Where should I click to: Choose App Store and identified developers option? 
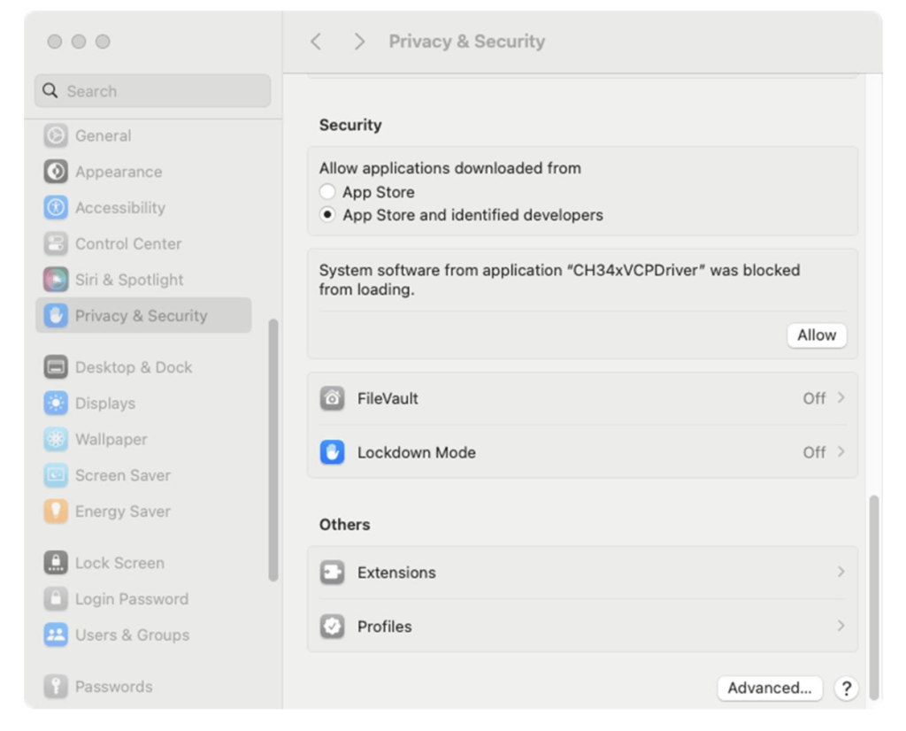327,214
